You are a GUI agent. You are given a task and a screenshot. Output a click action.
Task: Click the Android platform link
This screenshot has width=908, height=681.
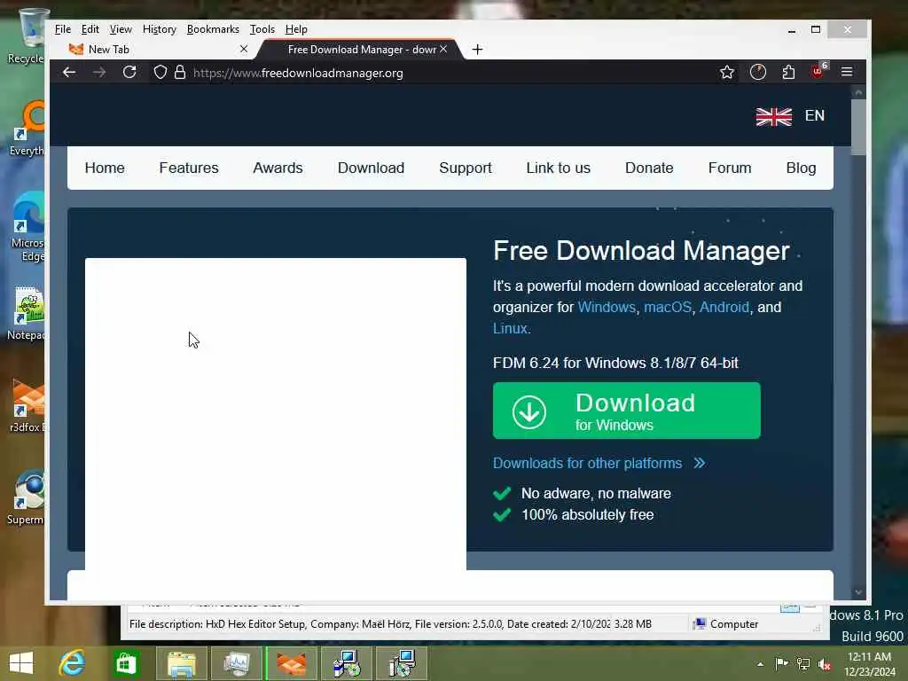click(x=724, y=307)
